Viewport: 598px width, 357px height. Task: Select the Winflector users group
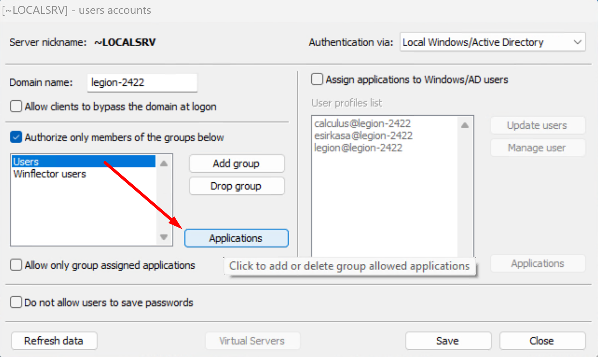(x=50, y=174)
